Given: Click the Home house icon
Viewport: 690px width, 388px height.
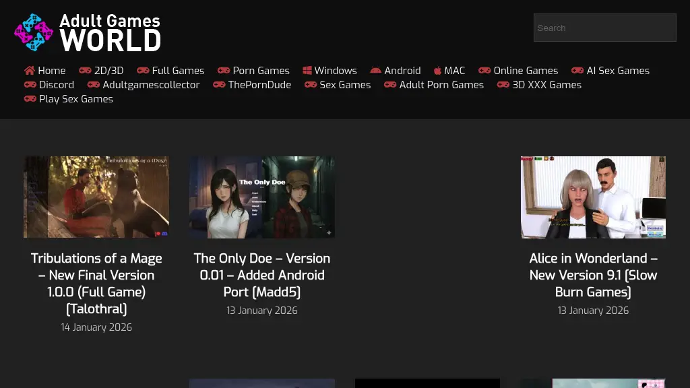Looking at the screenshot, I should coord(30,71).
